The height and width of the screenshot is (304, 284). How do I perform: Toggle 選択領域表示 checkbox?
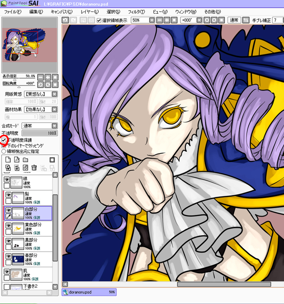99,20
